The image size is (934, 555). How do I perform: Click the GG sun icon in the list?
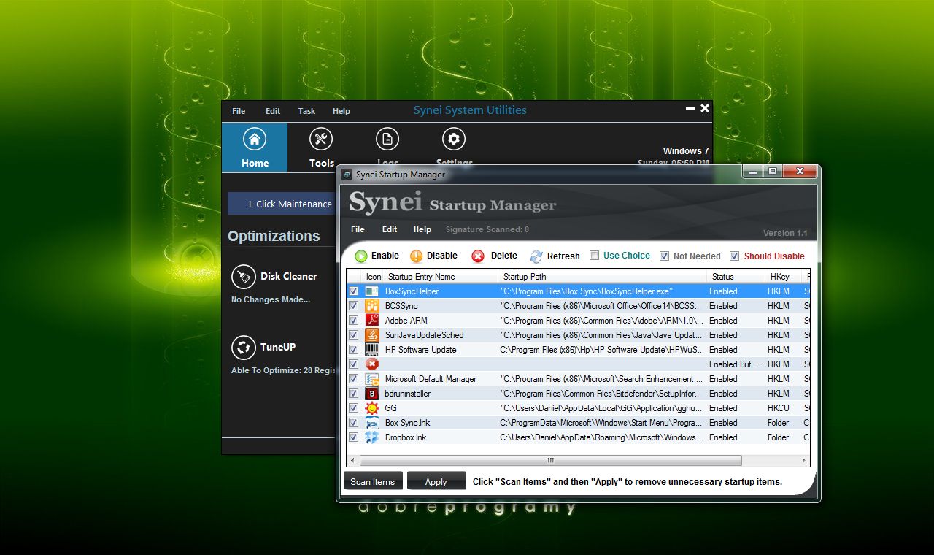coord(372,408)
